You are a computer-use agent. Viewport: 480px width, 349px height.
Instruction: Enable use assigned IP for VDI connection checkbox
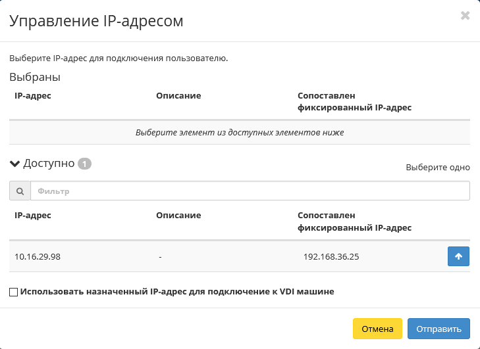14,291
